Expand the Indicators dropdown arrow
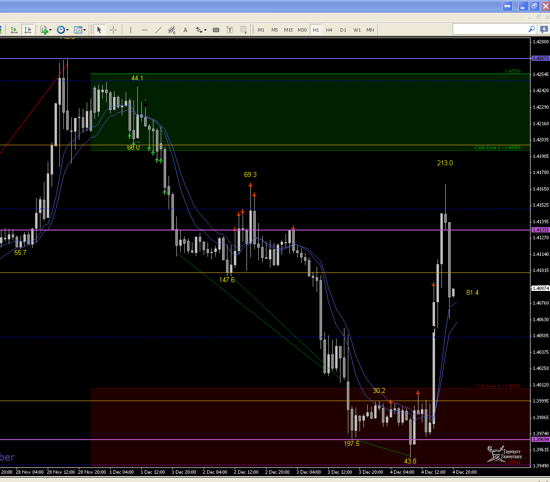The image size is (550, 482). 51,30
